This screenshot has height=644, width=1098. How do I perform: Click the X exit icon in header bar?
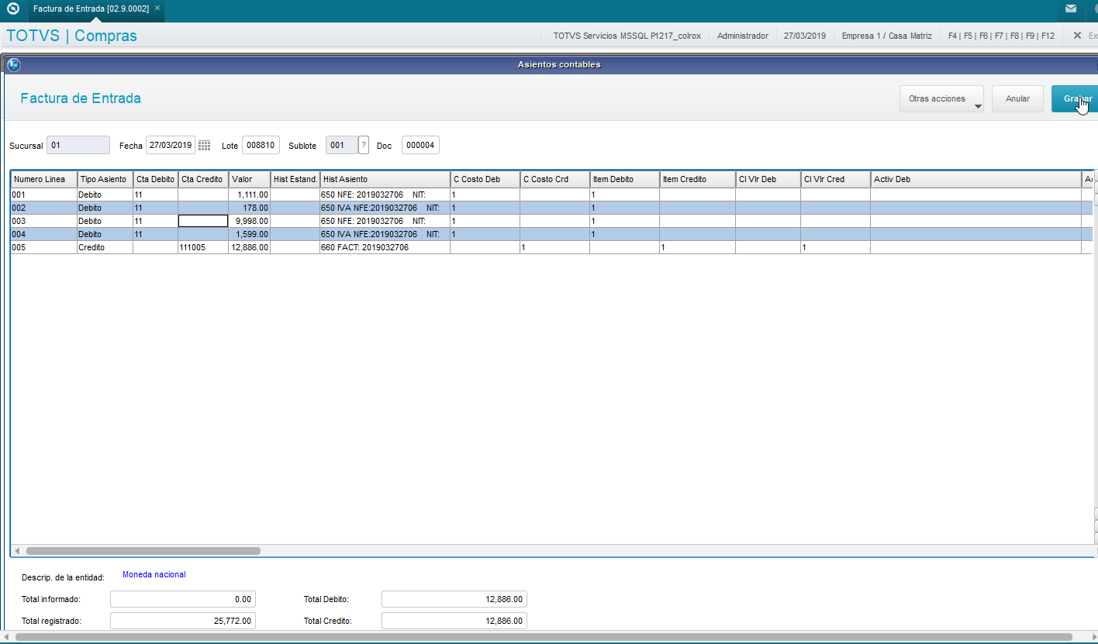tap(1077, 36)
